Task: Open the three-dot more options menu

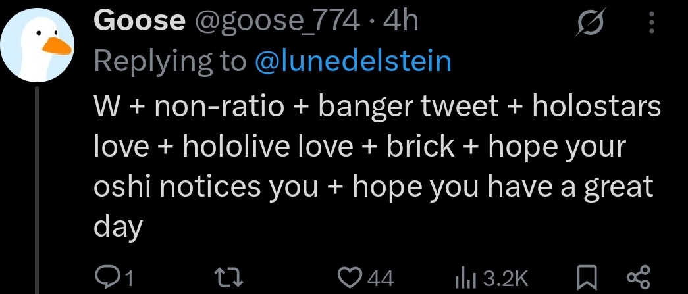Action: tap(652, 24)
